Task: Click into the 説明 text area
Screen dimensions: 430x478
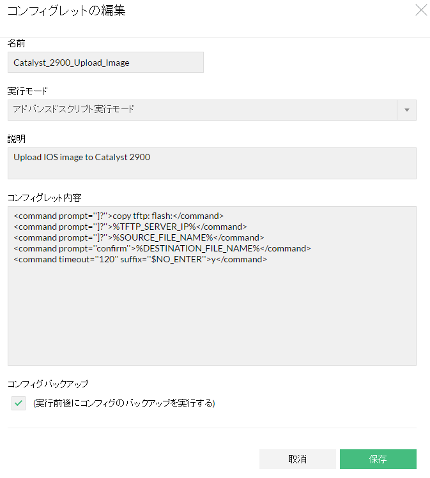Action: [211, 163]
